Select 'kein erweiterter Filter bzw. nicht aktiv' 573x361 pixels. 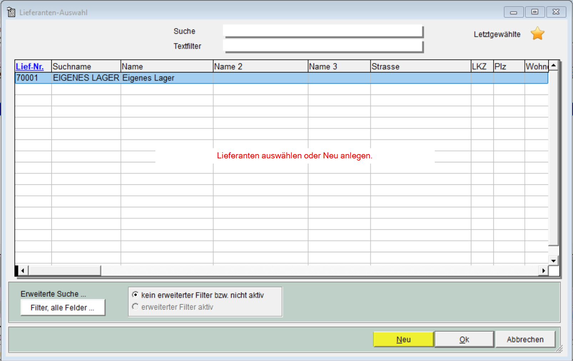[198, 295]
